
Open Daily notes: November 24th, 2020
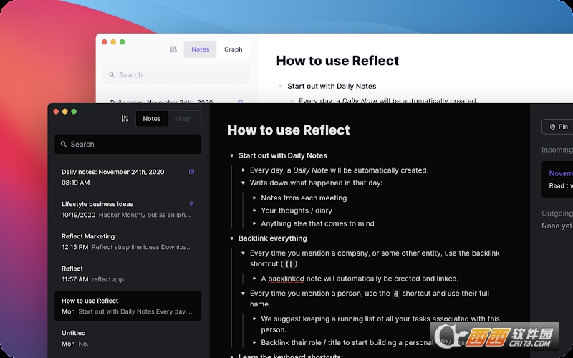click(128, 177)
